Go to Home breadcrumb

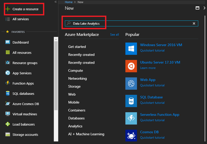[x=69, y=2]
